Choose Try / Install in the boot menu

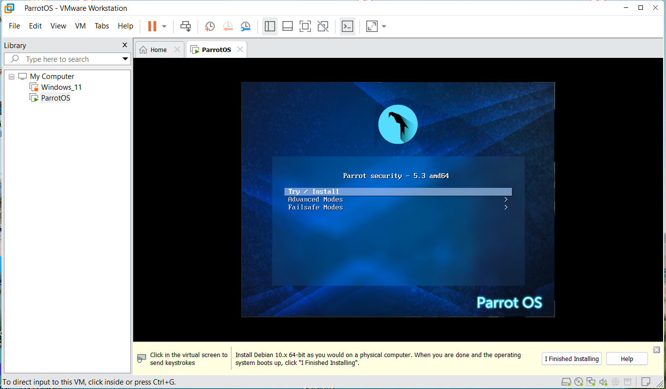tap(398, 192)
